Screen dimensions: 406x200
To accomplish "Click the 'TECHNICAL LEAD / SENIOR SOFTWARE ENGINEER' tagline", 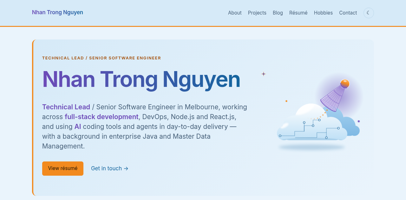I will (101, 58).
